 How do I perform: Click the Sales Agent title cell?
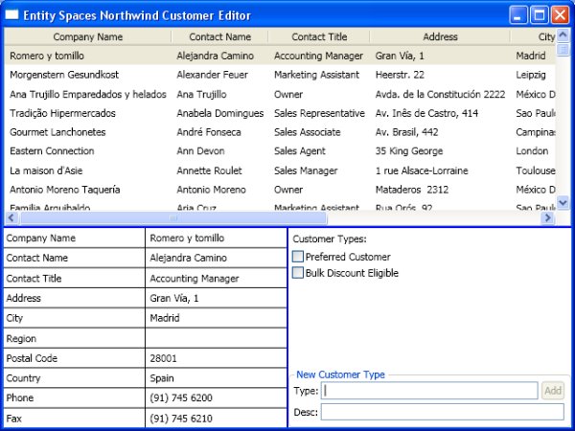point(300,151)
